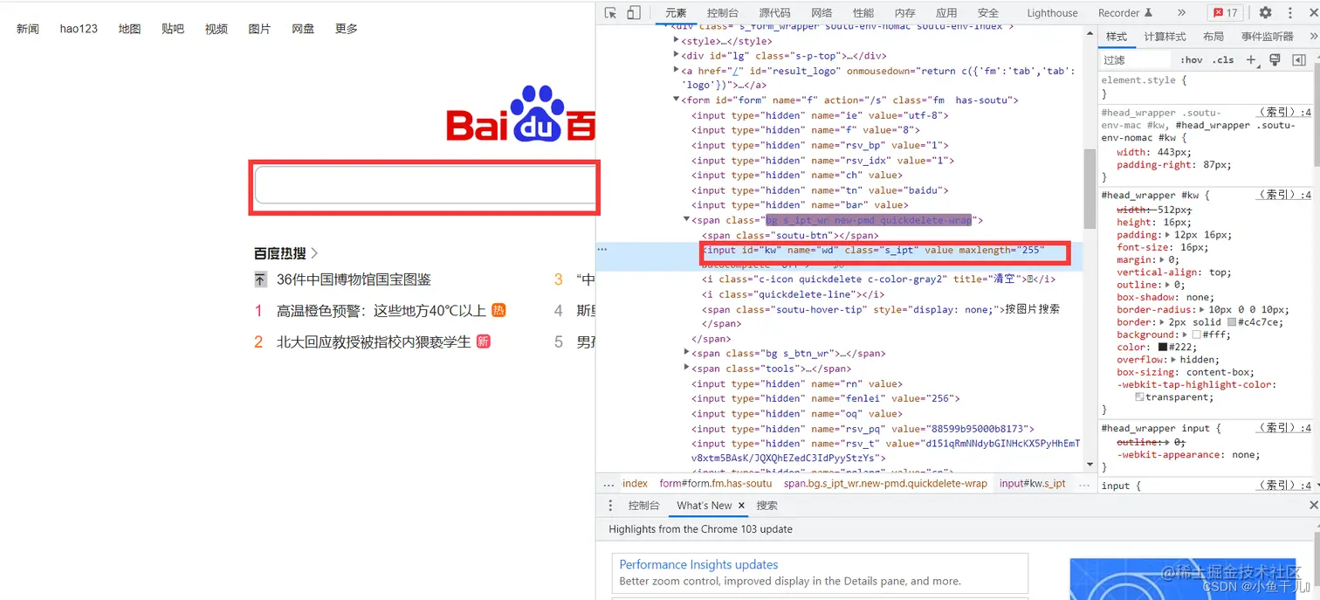The height and width of the screenshot is (600, 1320).
Task: Click transparent tap-highlight color swatch
Action: [1139, 397]
